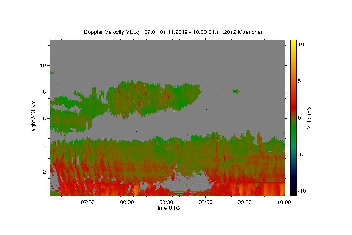
Task: Click the height tick label "6"
Action: tap(44, 118)
